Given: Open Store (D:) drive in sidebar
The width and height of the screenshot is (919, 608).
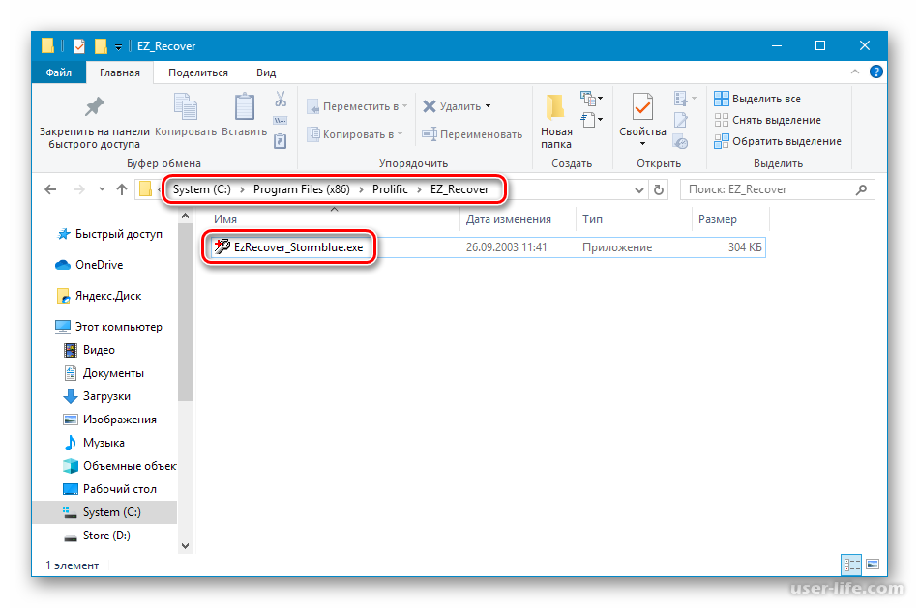Looking at the screenshot, I should point(97,536).
